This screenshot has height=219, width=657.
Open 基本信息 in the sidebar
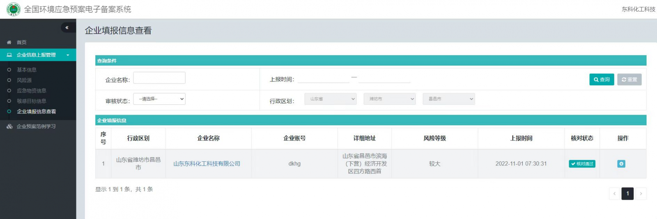pos(27,70)
